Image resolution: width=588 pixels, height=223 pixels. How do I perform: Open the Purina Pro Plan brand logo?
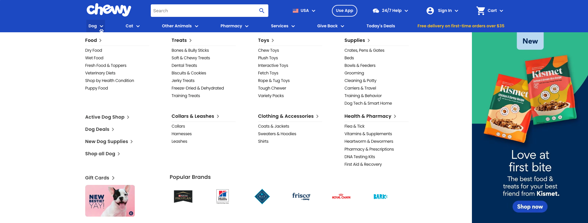point(183,197)
